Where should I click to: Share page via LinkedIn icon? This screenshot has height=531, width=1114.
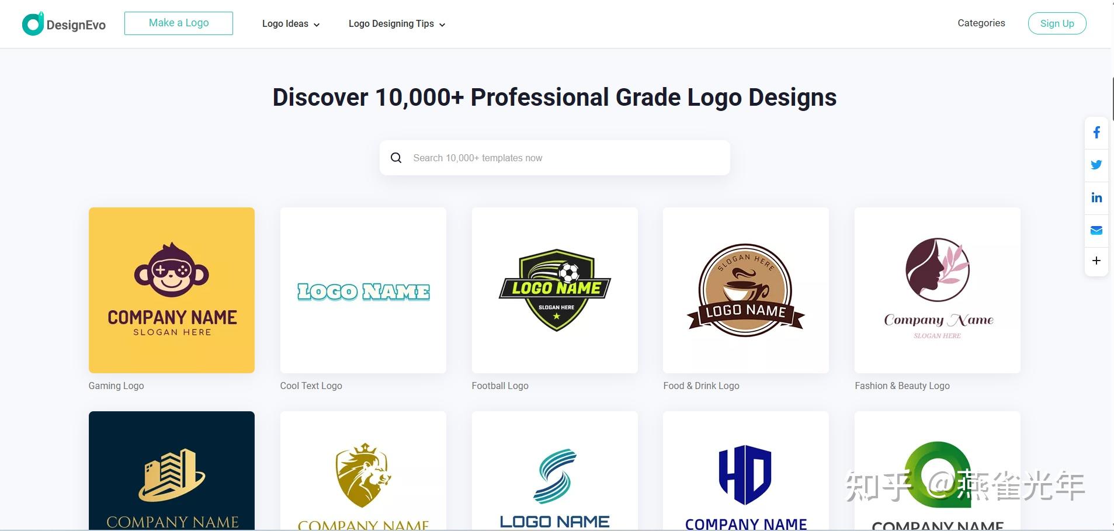pos(1096,197)
